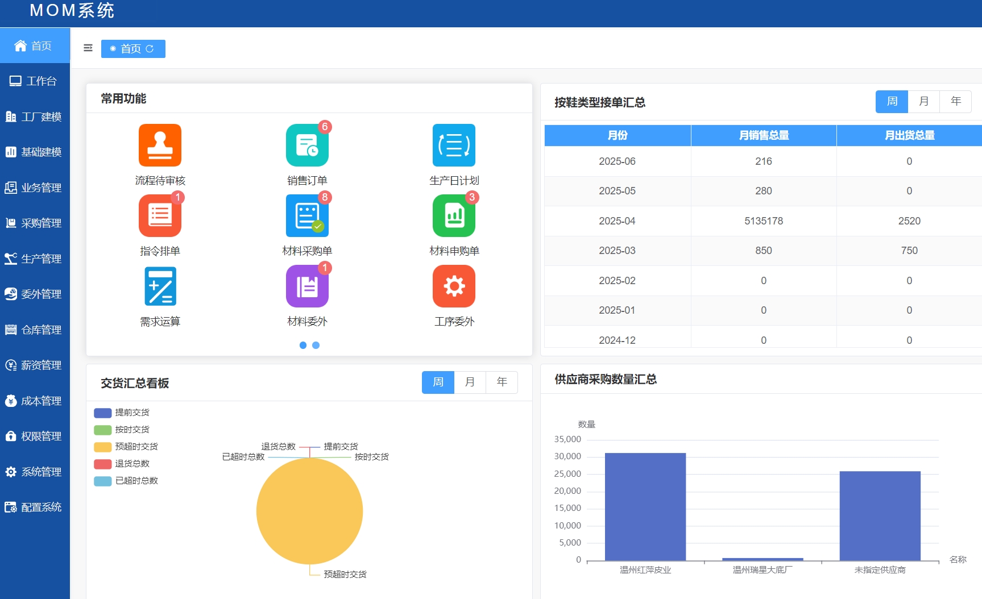
Task: Open the 工序委外 gear icon
Action: pos(454,286)
